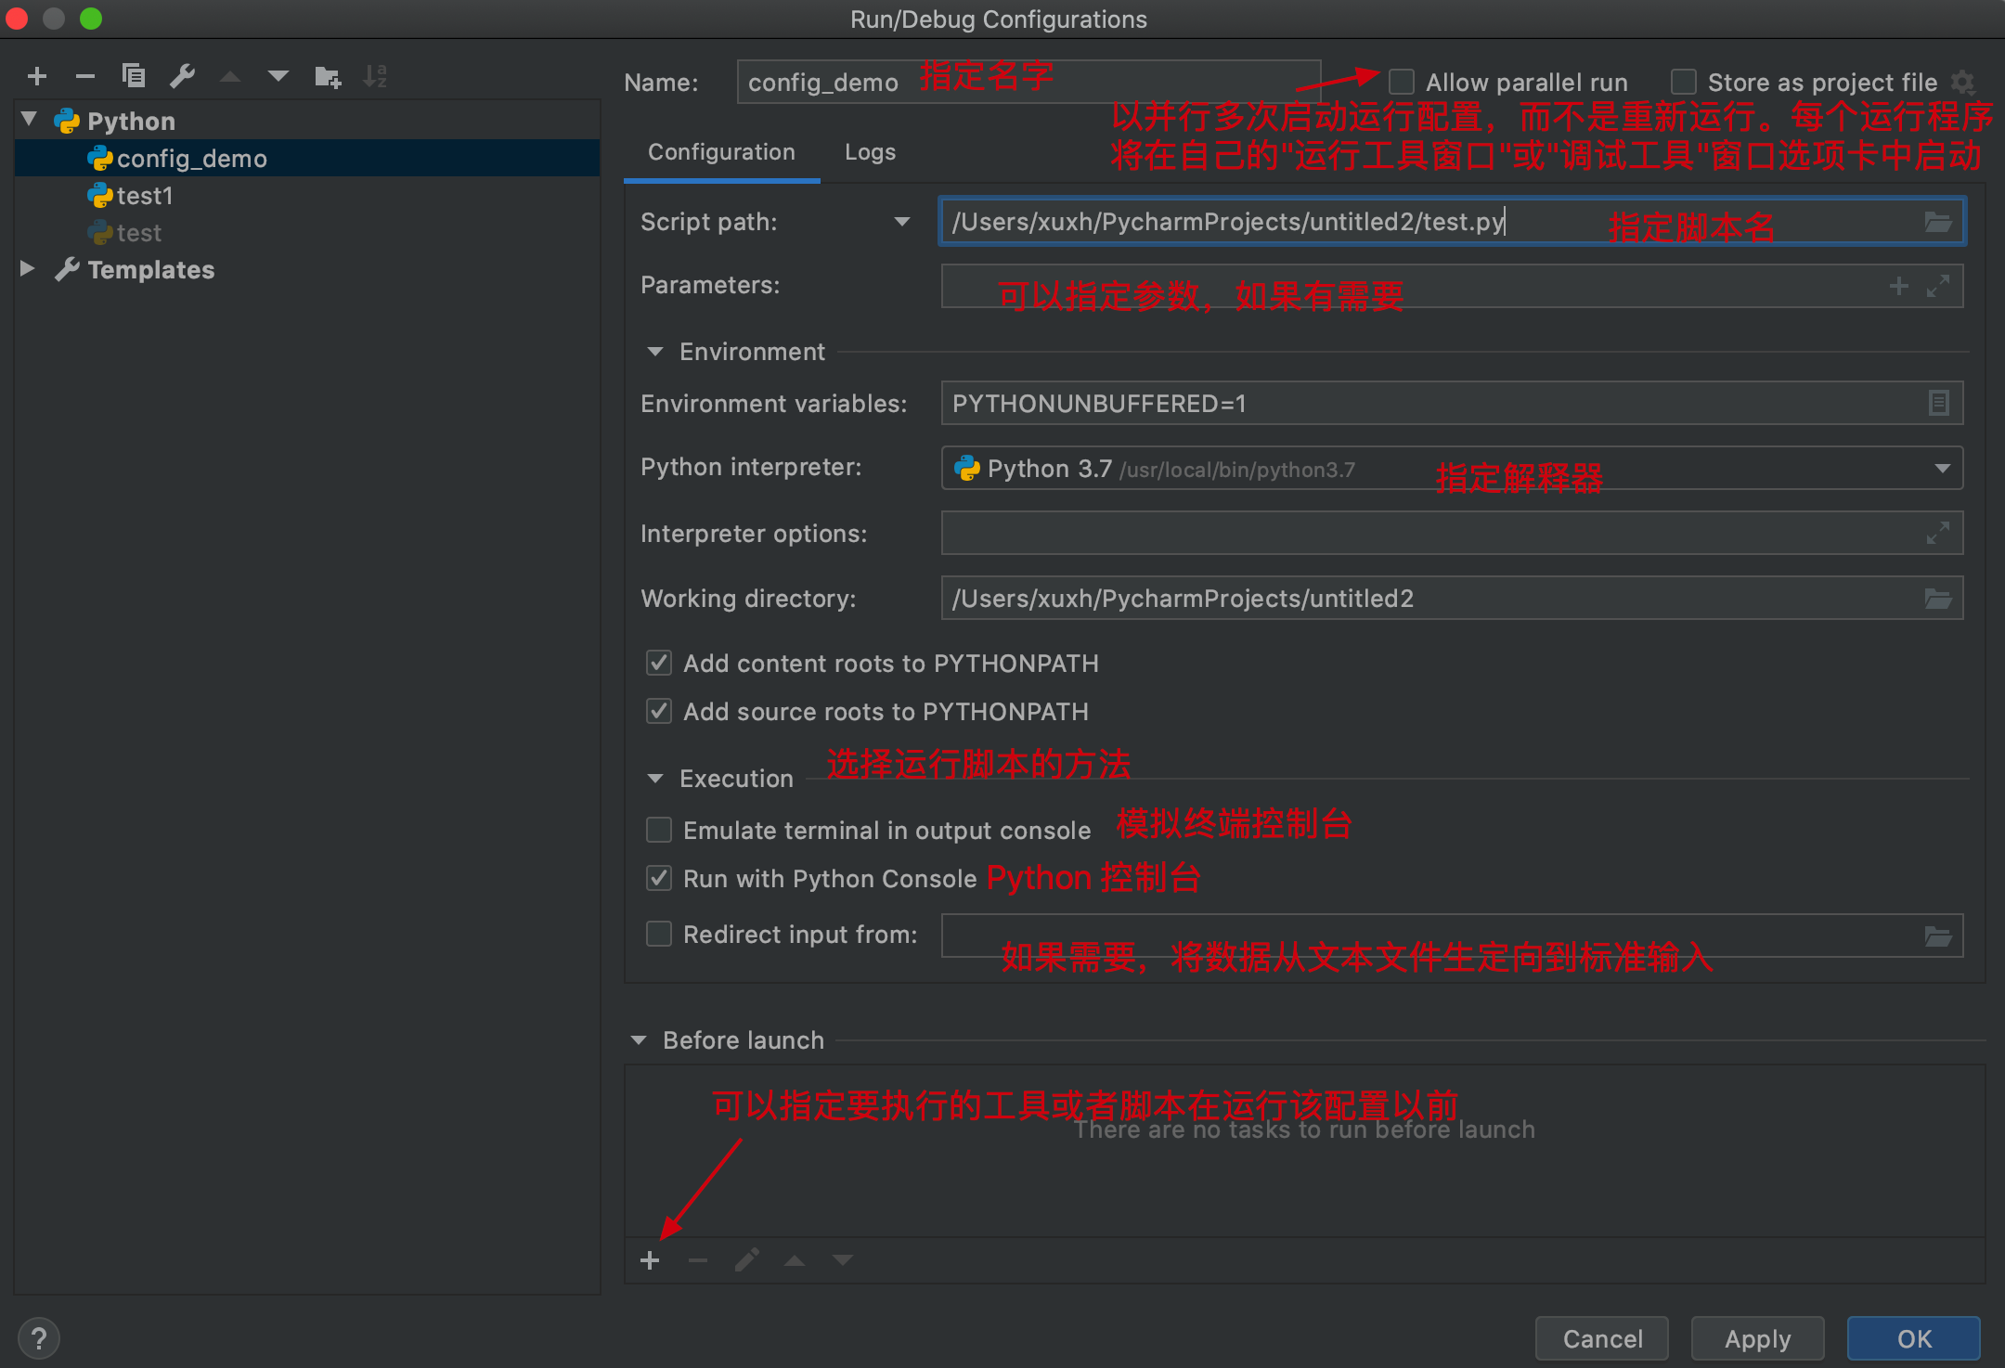This screenshot has height=1368, width=2005.
Task: Enable Store as project file
Action: [1684, 83]
